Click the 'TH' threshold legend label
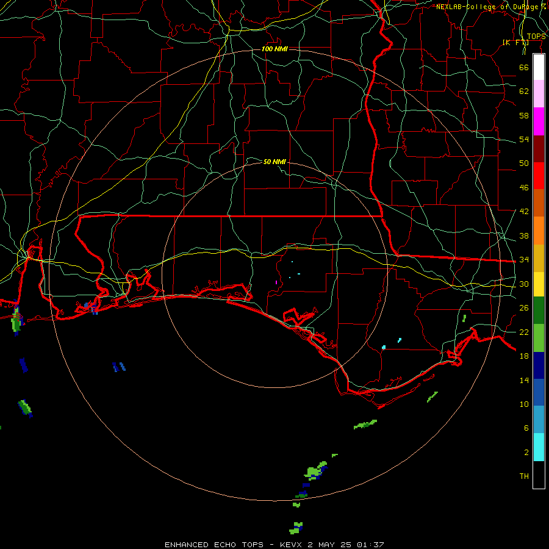 [524, 476]
